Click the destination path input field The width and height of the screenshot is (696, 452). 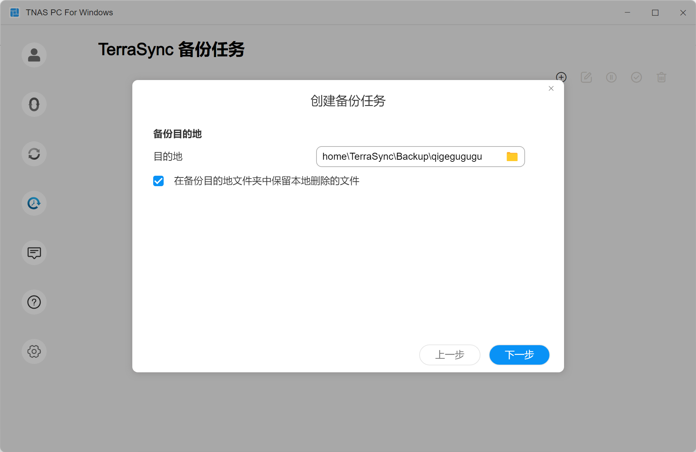click(x=420, y=157)
